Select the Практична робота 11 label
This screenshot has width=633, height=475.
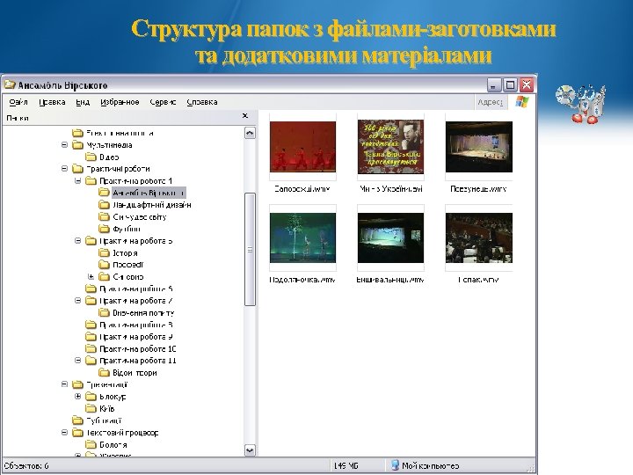138,361
